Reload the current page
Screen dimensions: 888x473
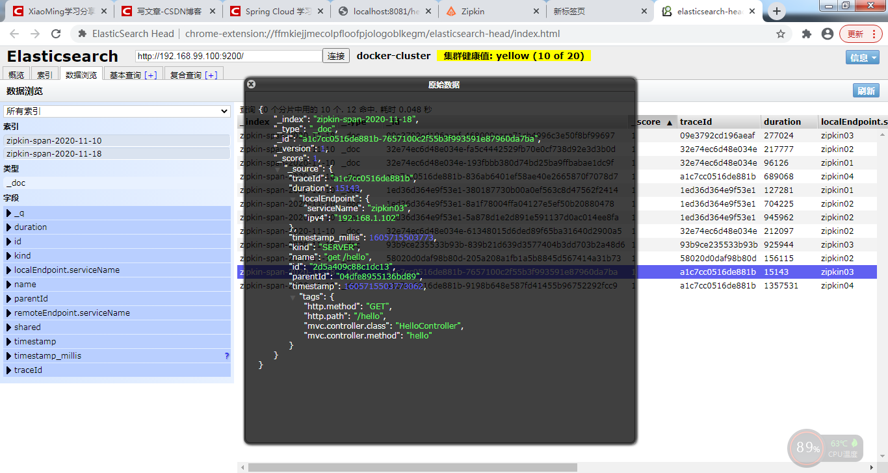pos(56,34)
